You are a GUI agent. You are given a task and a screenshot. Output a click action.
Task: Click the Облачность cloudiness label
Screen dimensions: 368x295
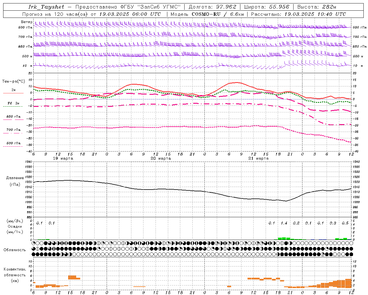coord(15,250)
